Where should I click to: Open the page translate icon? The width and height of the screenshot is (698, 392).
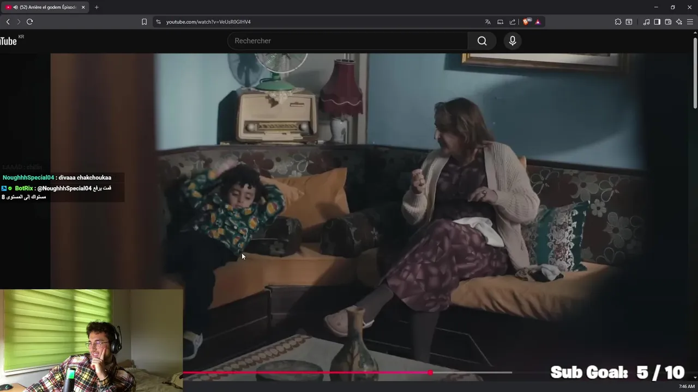(x=488, y=22)
